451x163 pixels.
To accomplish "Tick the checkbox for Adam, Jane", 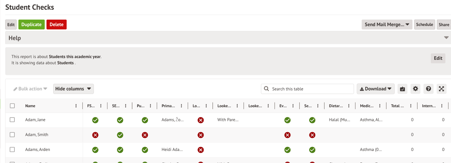I will (12, 120).
